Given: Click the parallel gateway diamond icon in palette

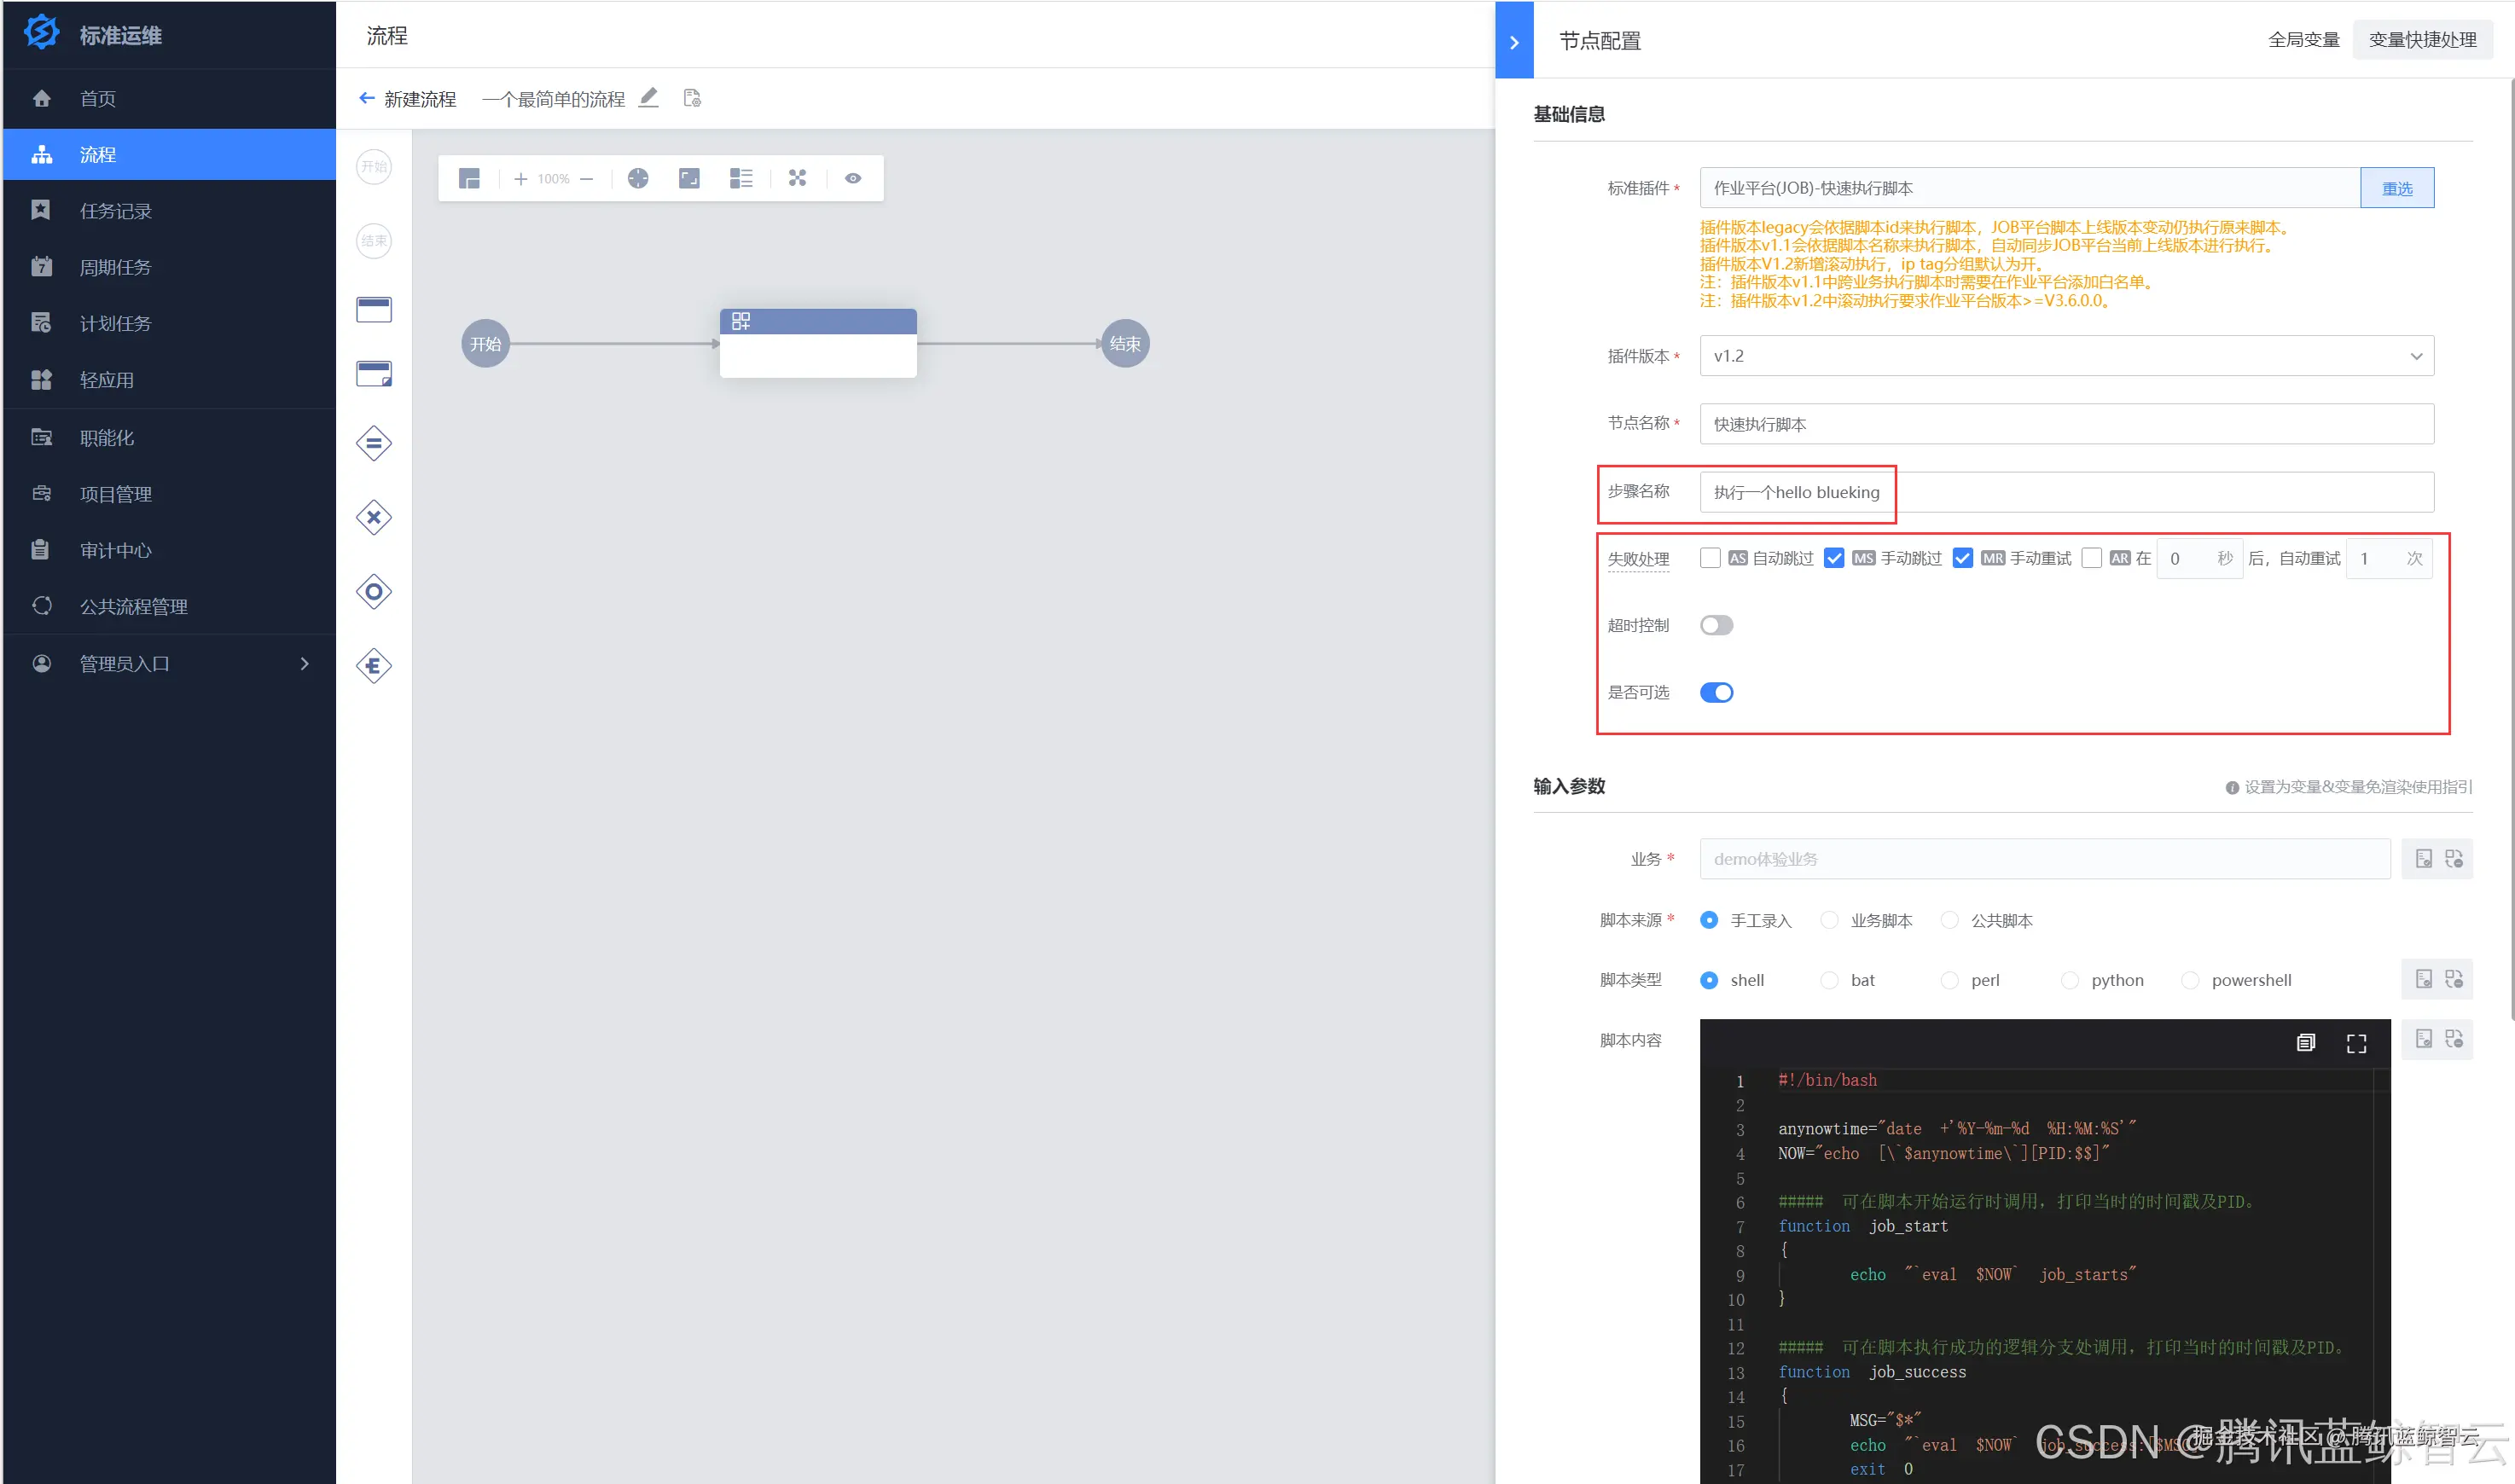Looking at the screenshot, I should 374,443.
